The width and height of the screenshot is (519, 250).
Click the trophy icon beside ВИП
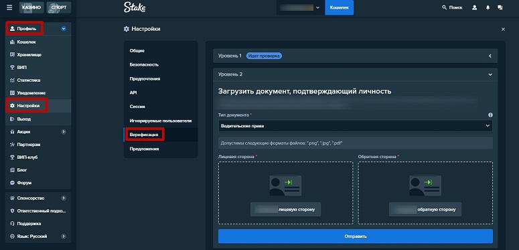pyautogui.click(x=12, y=68)
